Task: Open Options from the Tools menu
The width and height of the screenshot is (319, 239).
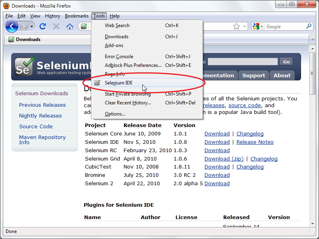Action: click(x=147, y=114)
